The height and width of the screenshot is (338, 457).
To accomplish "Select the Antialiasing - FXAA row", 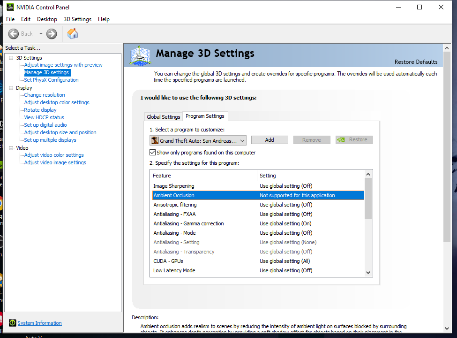I will 258,214.
